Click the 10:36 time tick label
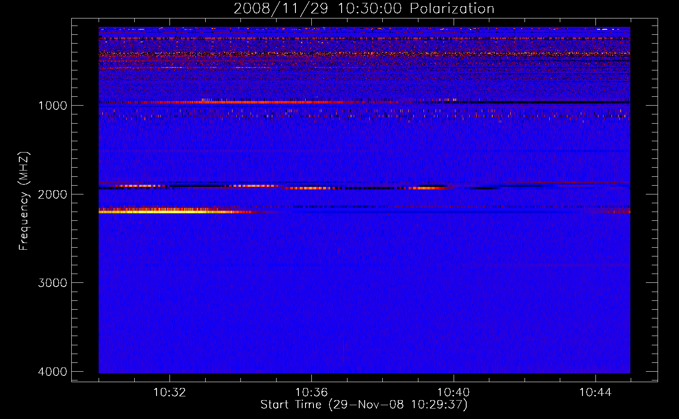This screenshot has width=679, height=419. pyautogui.click(x=311, y=393)
